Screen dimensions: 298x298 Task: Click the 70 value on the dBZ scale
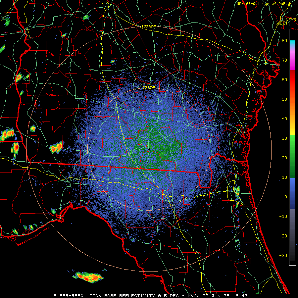coord(284,60)
